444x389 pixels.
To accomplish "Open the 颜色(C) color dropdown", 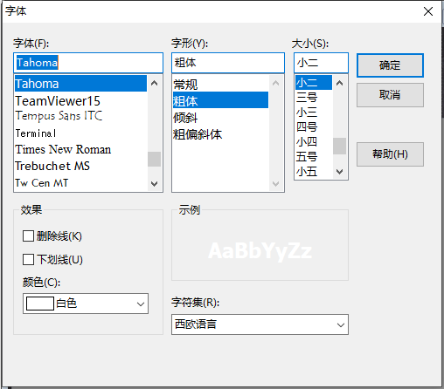I will [x=86, y=304].
